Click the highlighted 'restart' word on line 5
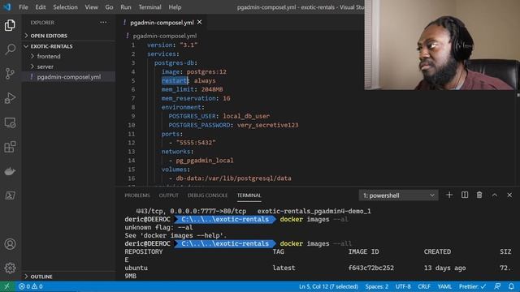This screenshot has width=520, height=292. [x=175, y=81]
